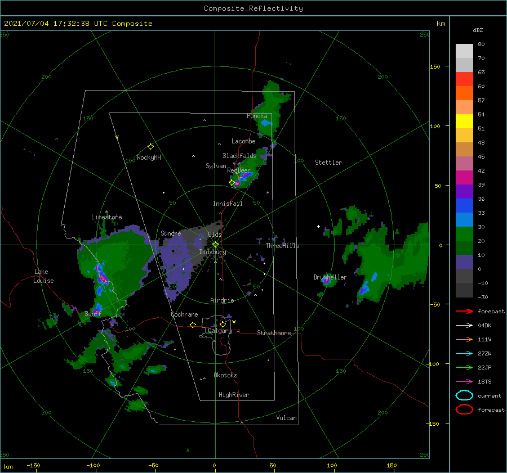Click the 'RockyMH' location label
The width and height of the screenshot is (507, 473).
(149, 157)
